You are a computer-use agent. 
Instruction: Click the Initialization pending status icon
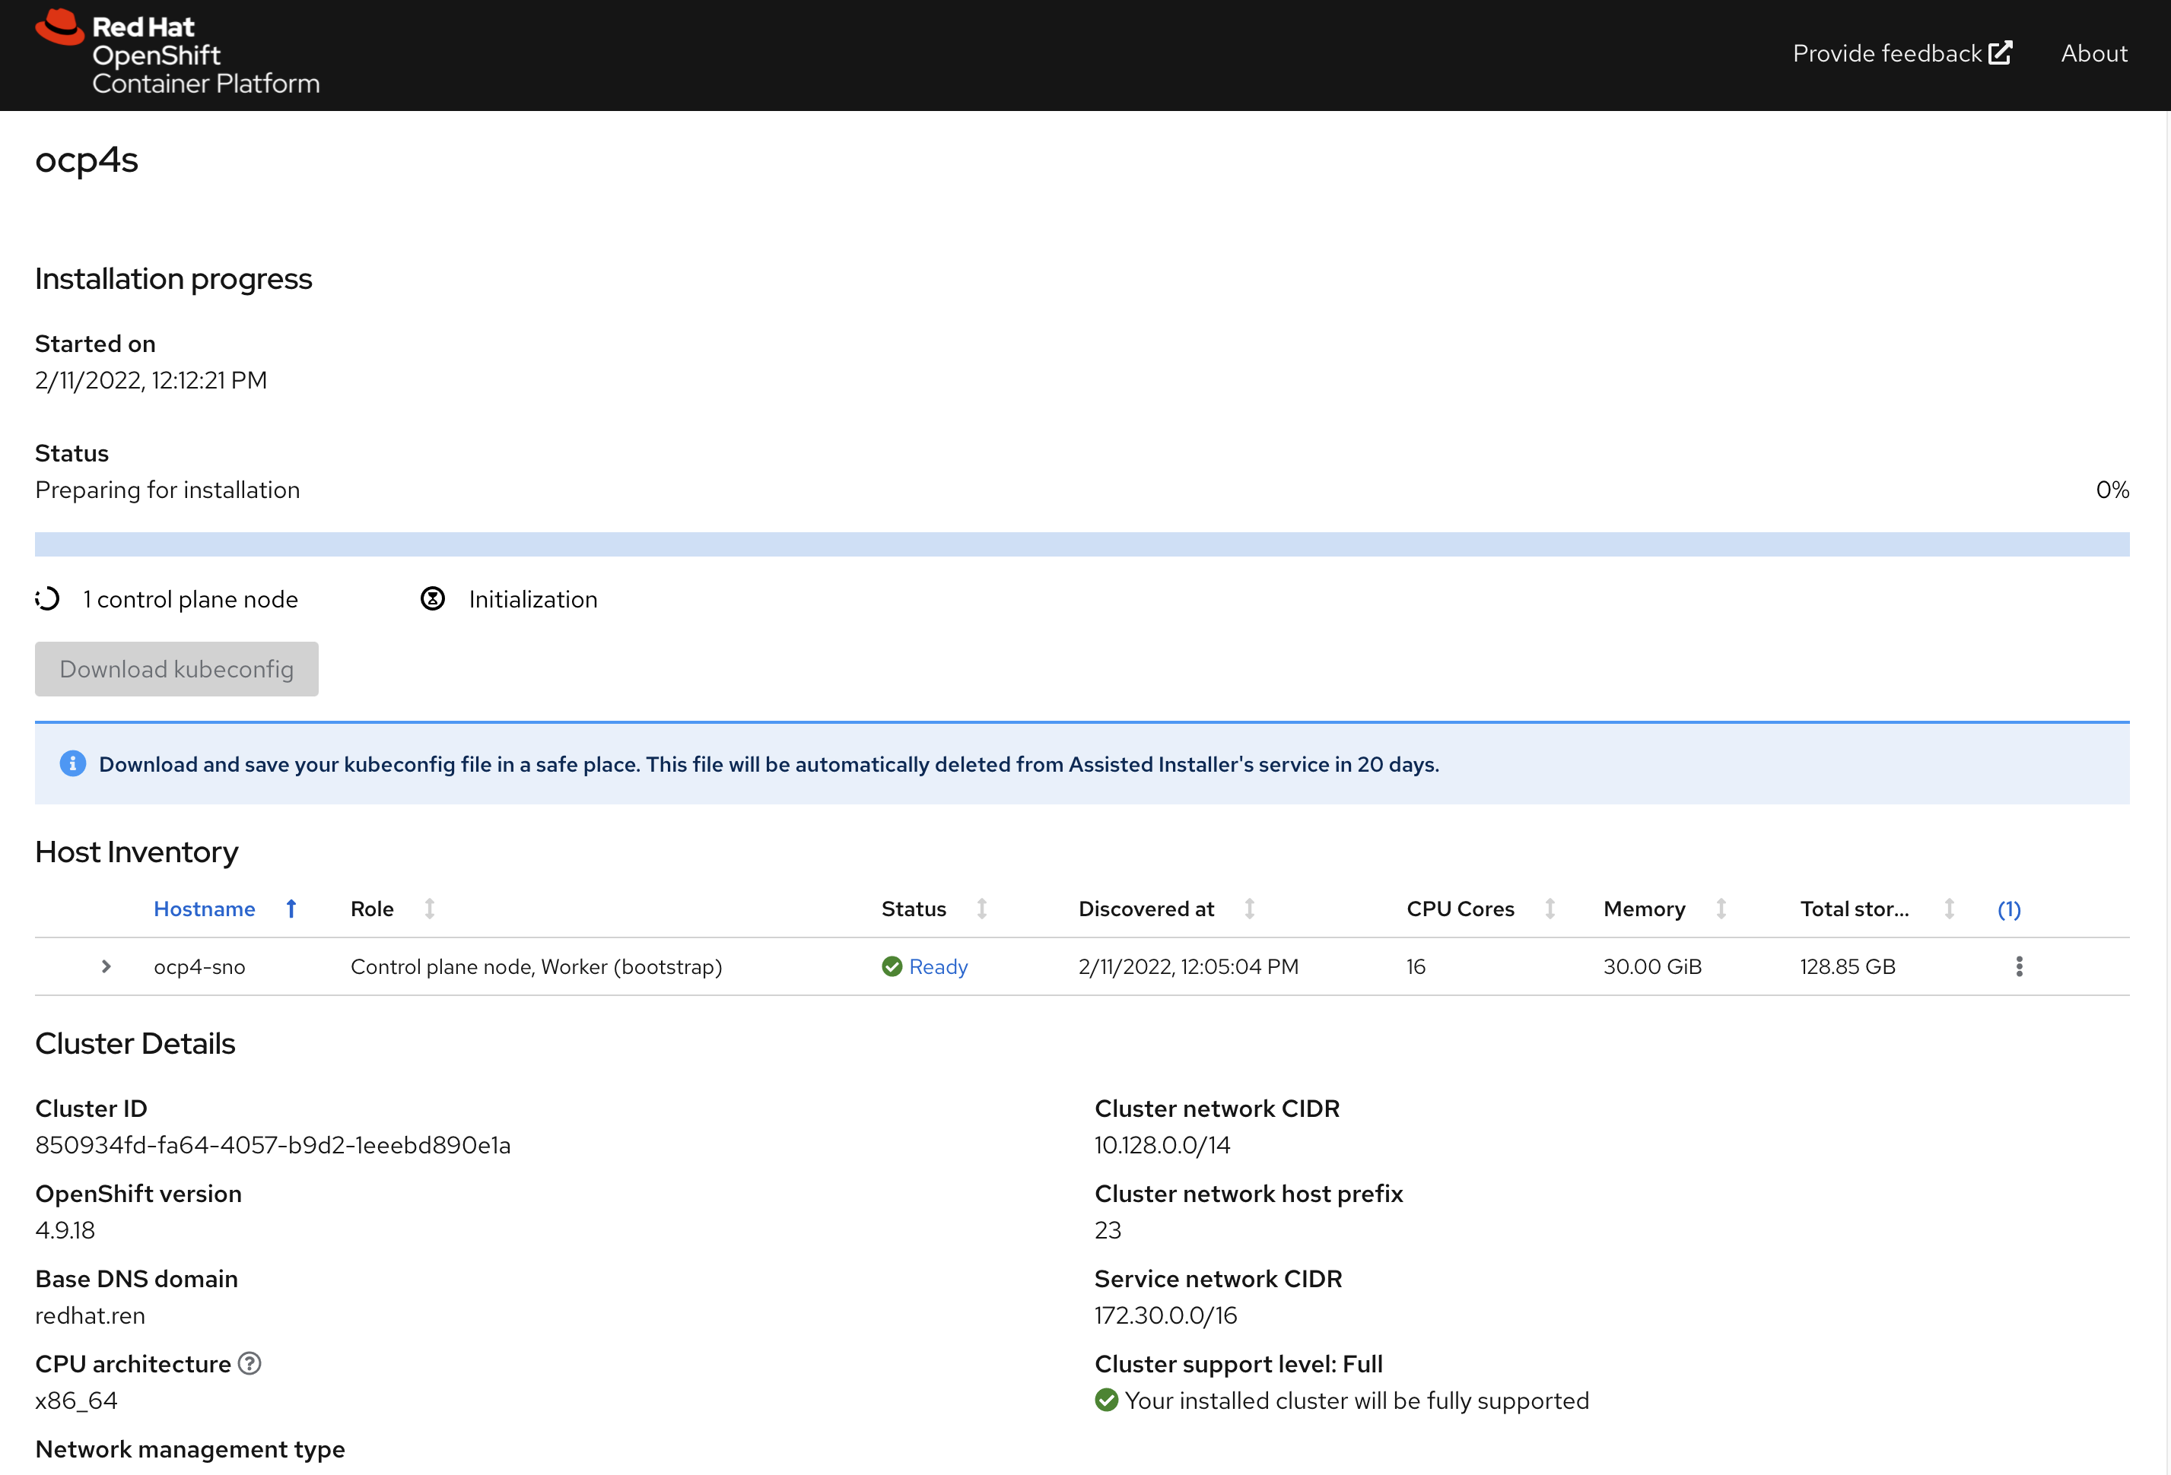[x=433, y=599]
